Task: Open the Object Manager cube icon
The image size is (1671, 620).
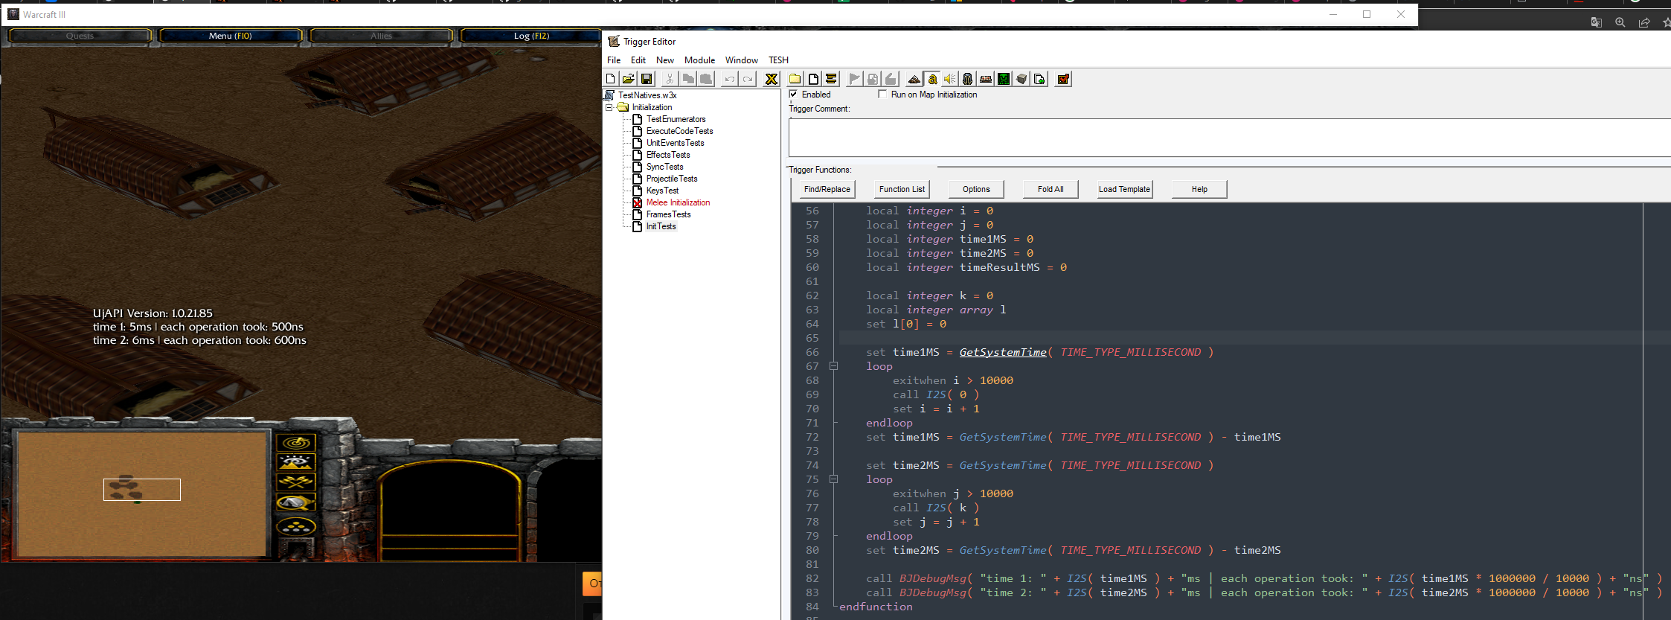Action: (x=1021, y=79)
